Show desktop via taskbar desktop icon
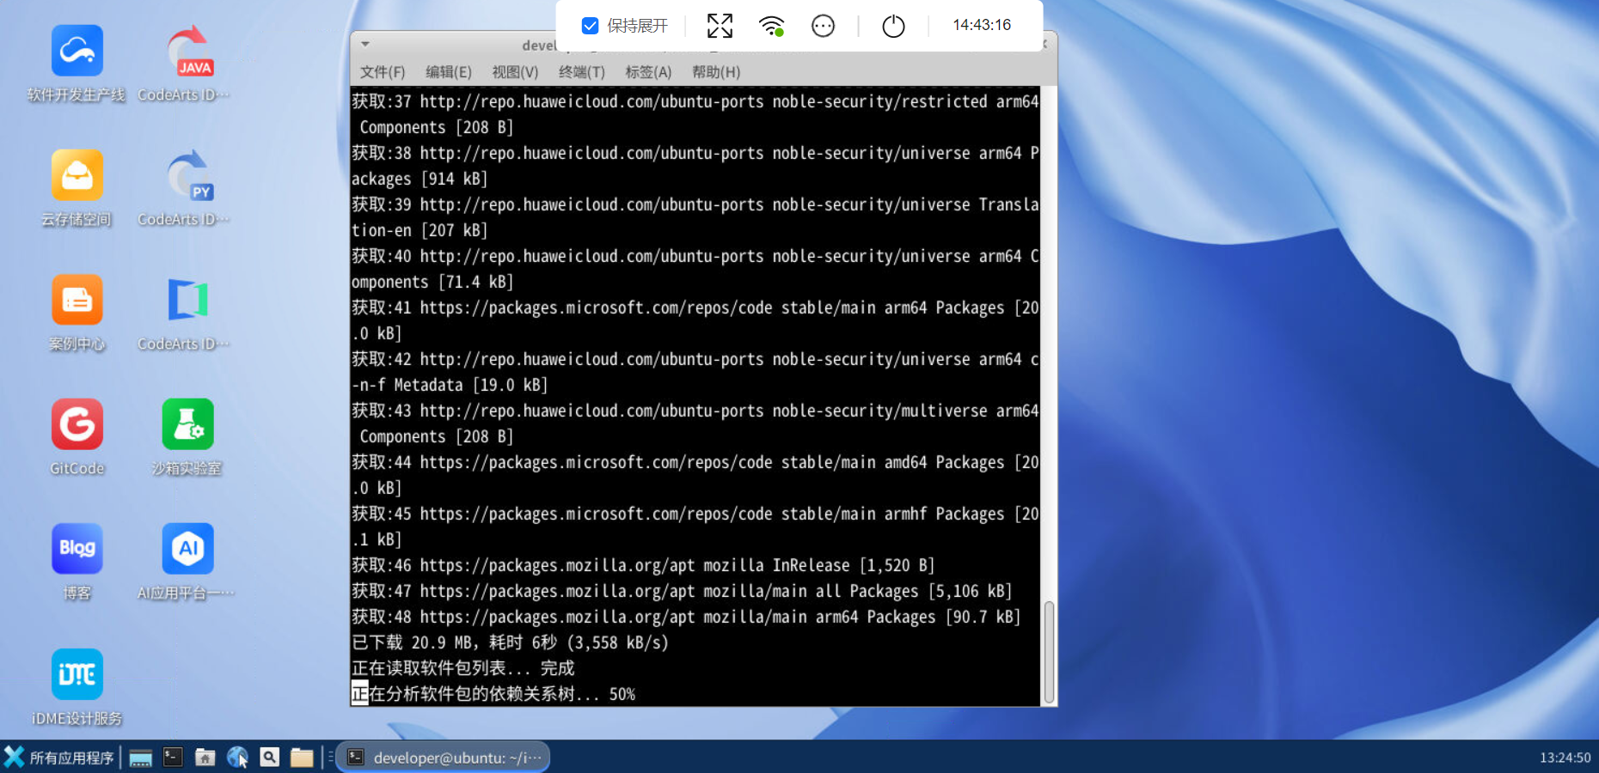The image size is (1599, 773). (x=141, y=758)
